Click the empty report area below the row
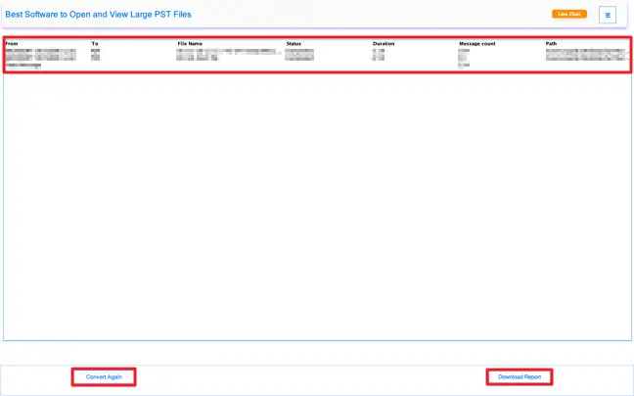The image size is (634, 396). click(x=316, y=205)
